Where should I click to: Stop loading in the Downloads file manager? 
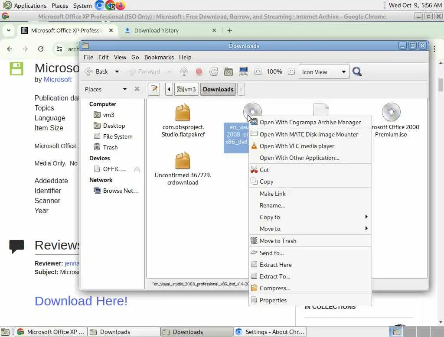pyautogui.click(x=199, y=72)
